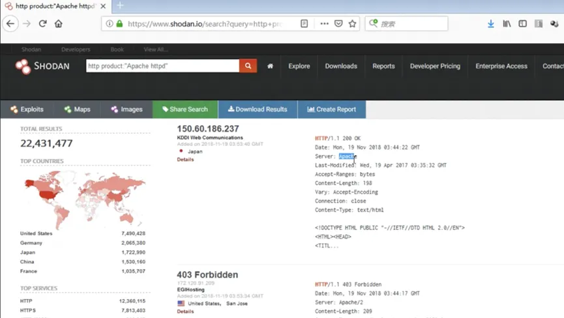Click the rightmost browser toolbar extension icon
The image size is (564, 318).
click(x=554, y=23)
